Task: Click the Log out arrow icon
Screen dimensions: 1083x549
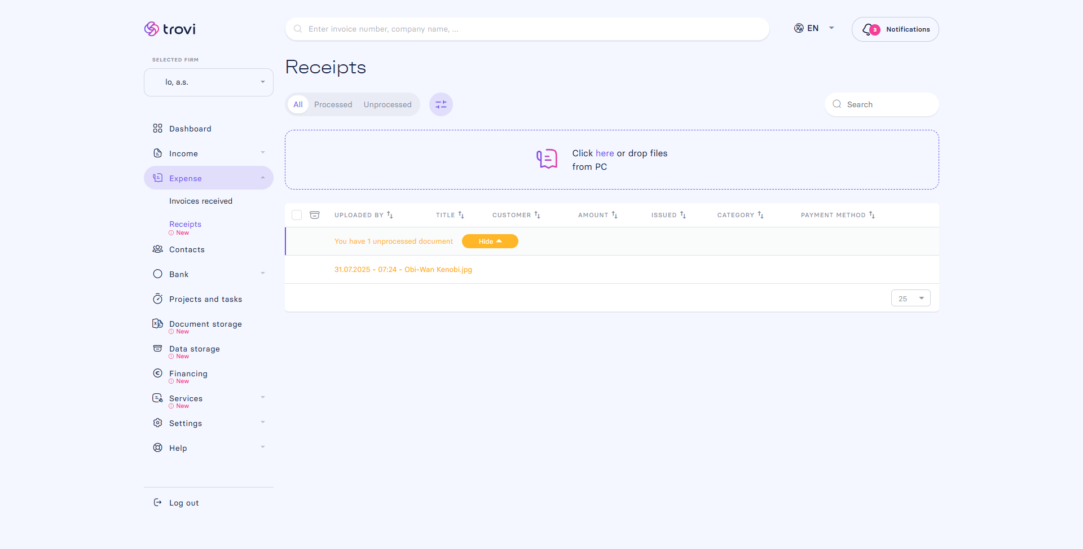Action: pyautogui.click(x=157, y=502)
